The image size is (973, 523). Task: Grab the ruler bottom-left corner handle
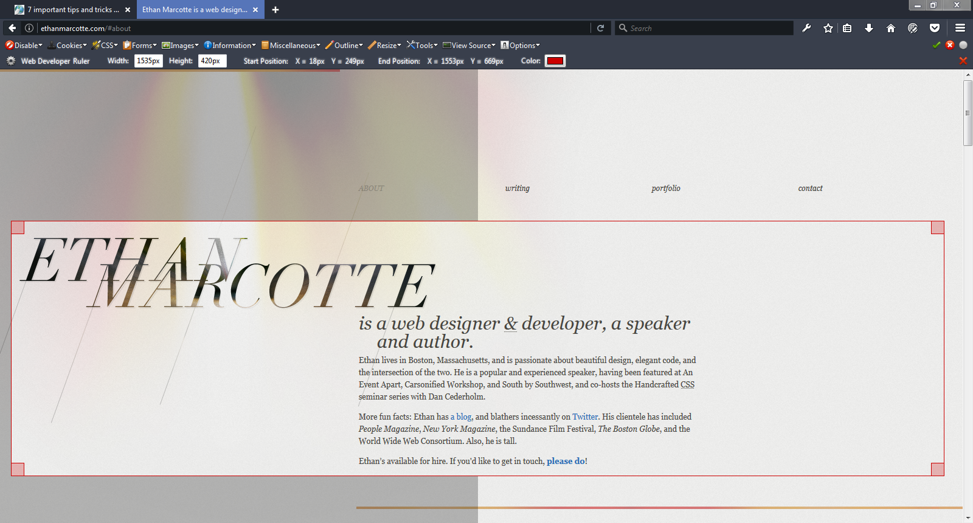(x=18, y=469)
